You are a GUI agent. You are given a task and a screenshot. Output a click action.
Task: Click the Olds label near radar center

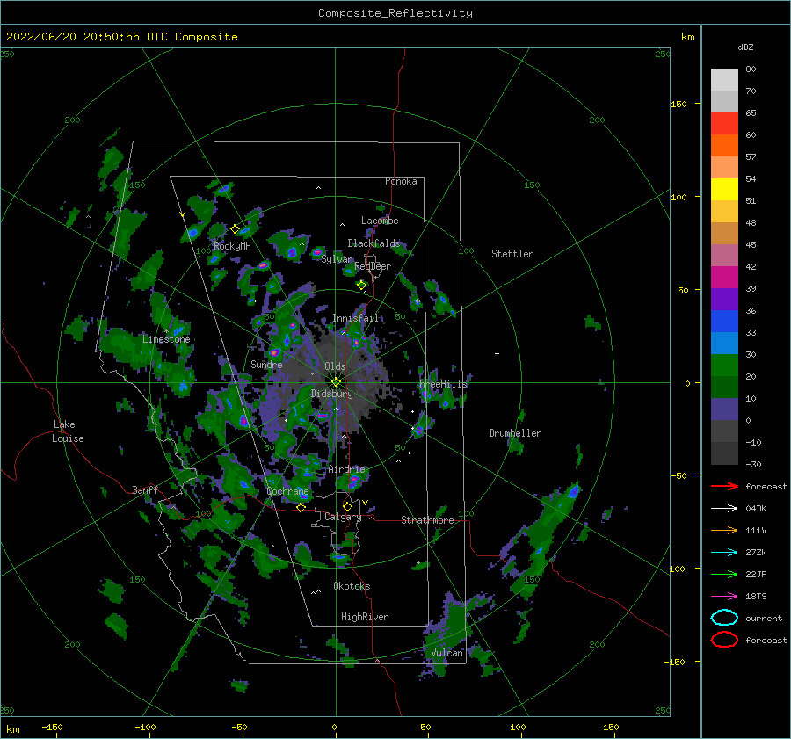(335, 366)
